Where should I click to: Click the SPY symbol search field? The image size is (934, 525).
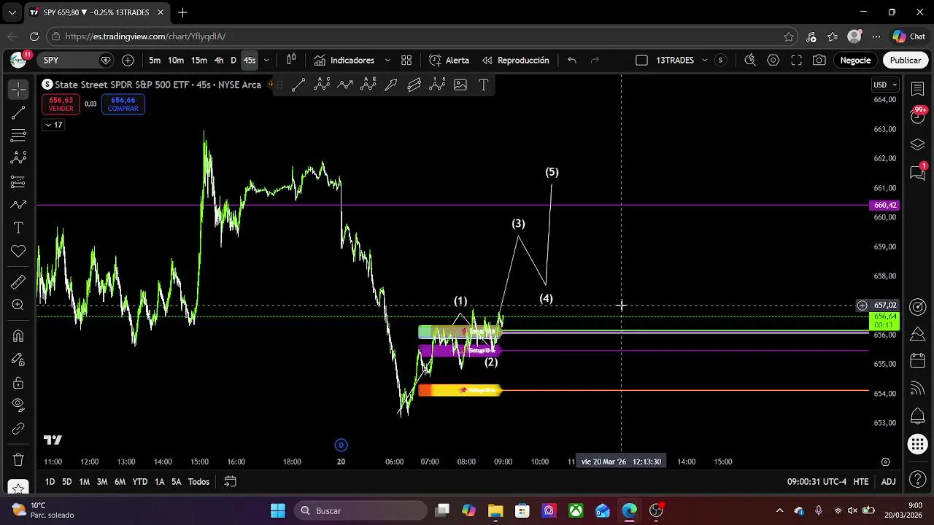tap(76, 61)
